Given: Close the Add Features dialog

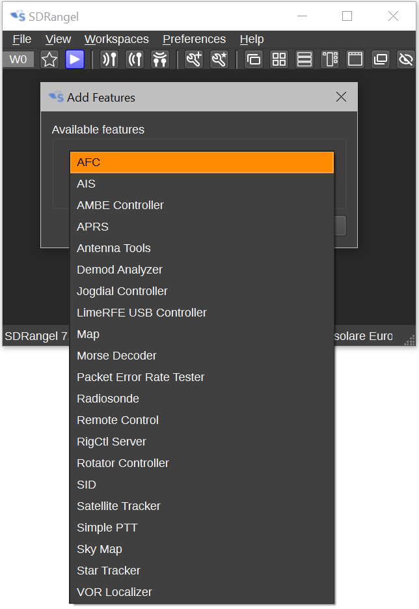Looking at the screenshot, I should pyautogui.click(x=341, y=96).
